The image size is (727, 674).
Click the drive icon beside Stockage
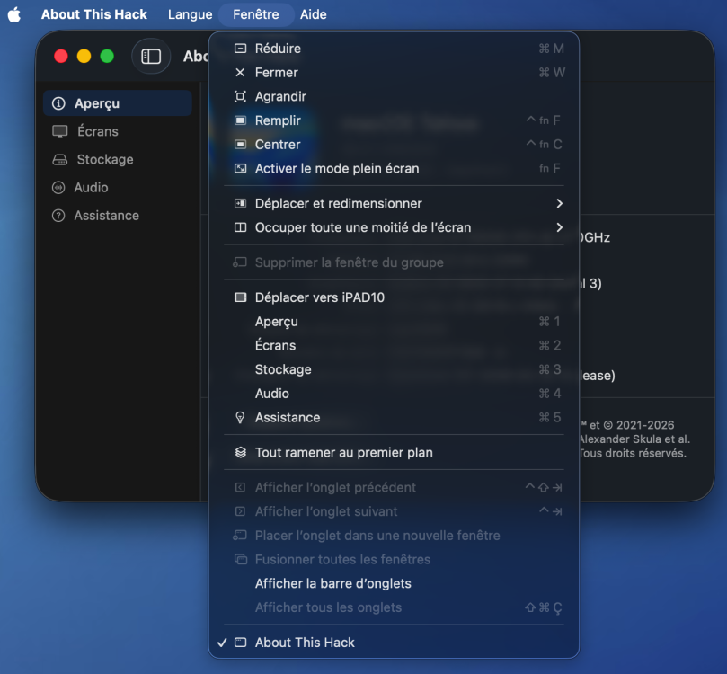(x=60, y=160)
